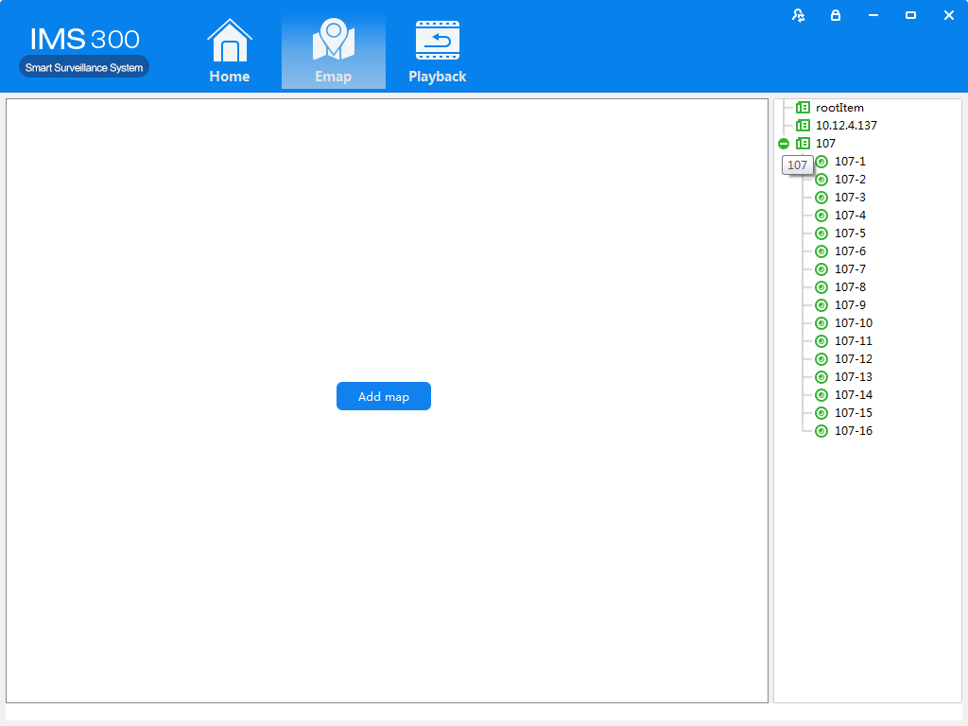The height and width of the screenshot is (726, 968).
Task: Click the Playback film-strip icon
Action: (437, 41)
